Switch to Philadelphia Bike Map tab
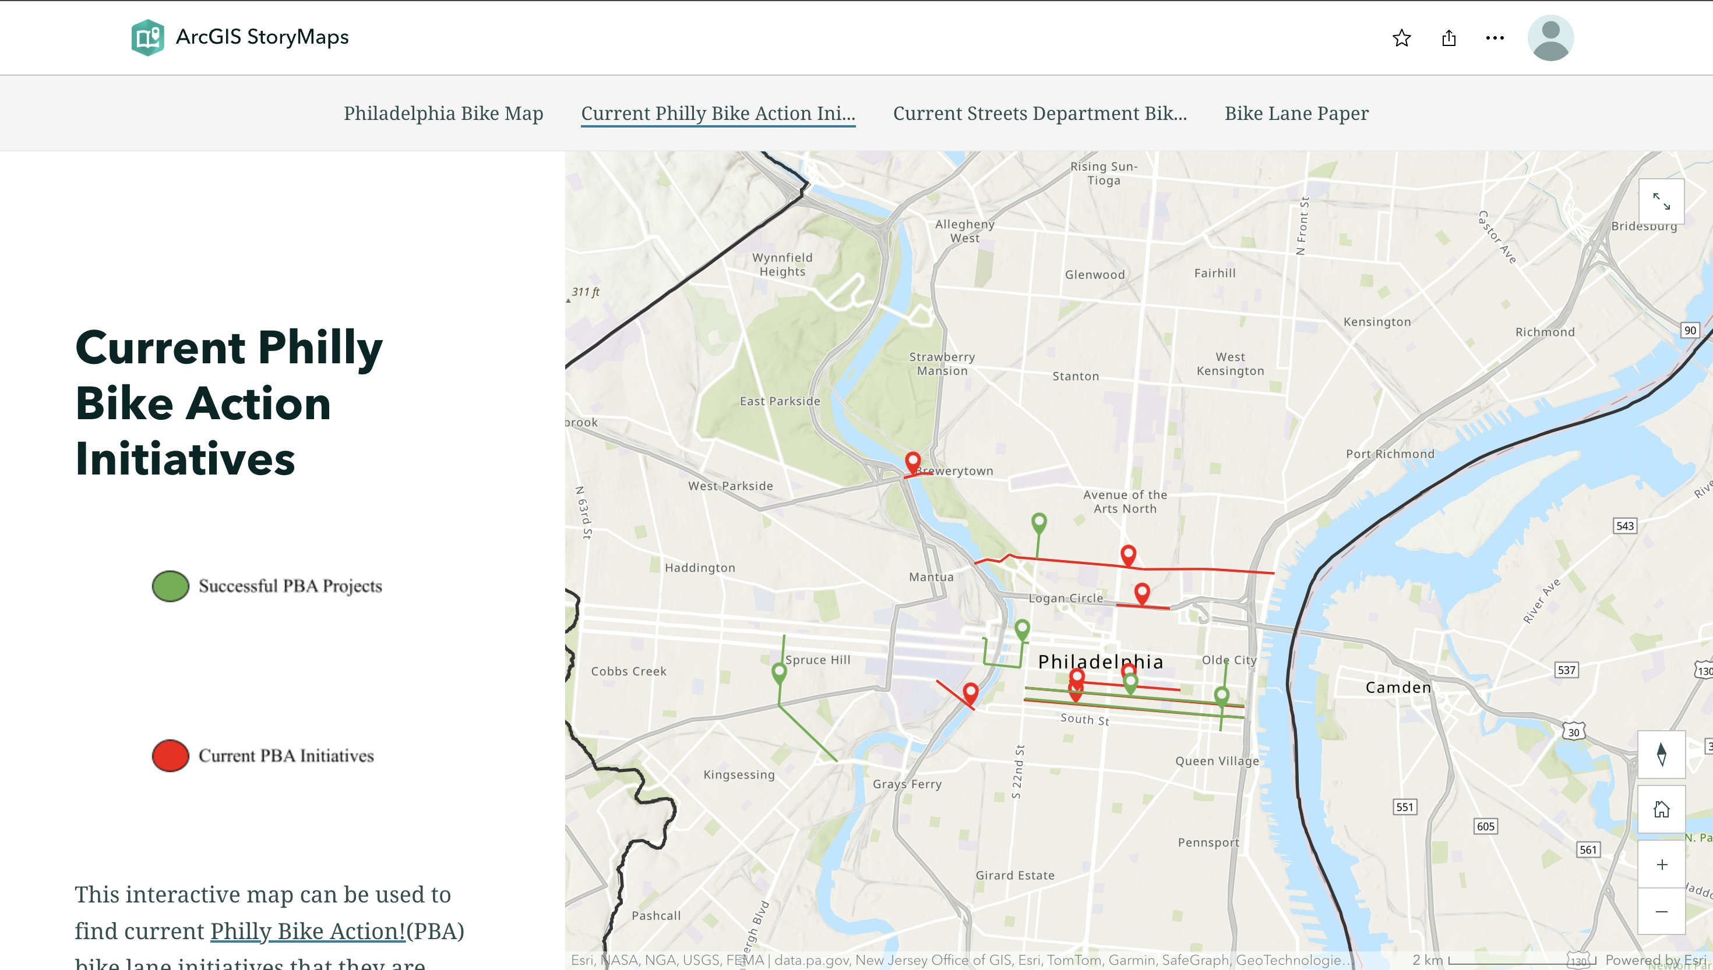Viewport: 1713px width, 970px height. point(443,114)
